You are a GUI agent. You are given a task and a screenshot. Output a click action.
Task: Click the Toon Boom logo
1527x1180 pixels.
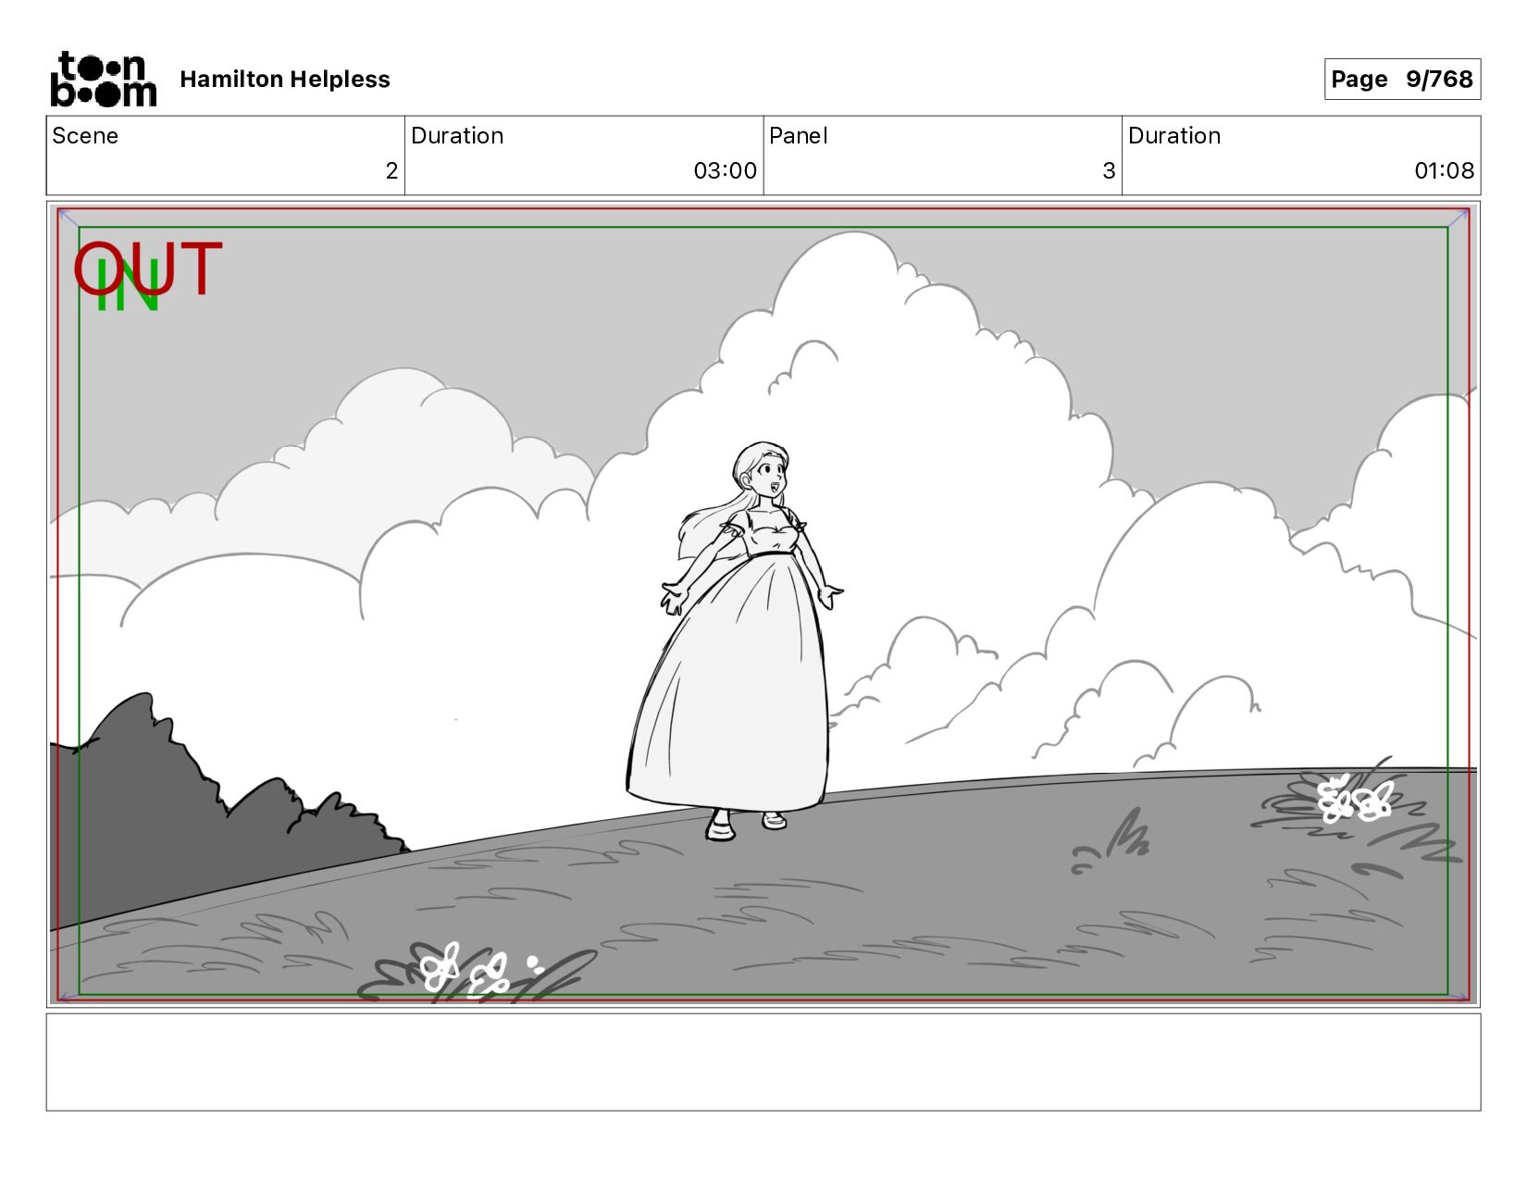point(103,79)
